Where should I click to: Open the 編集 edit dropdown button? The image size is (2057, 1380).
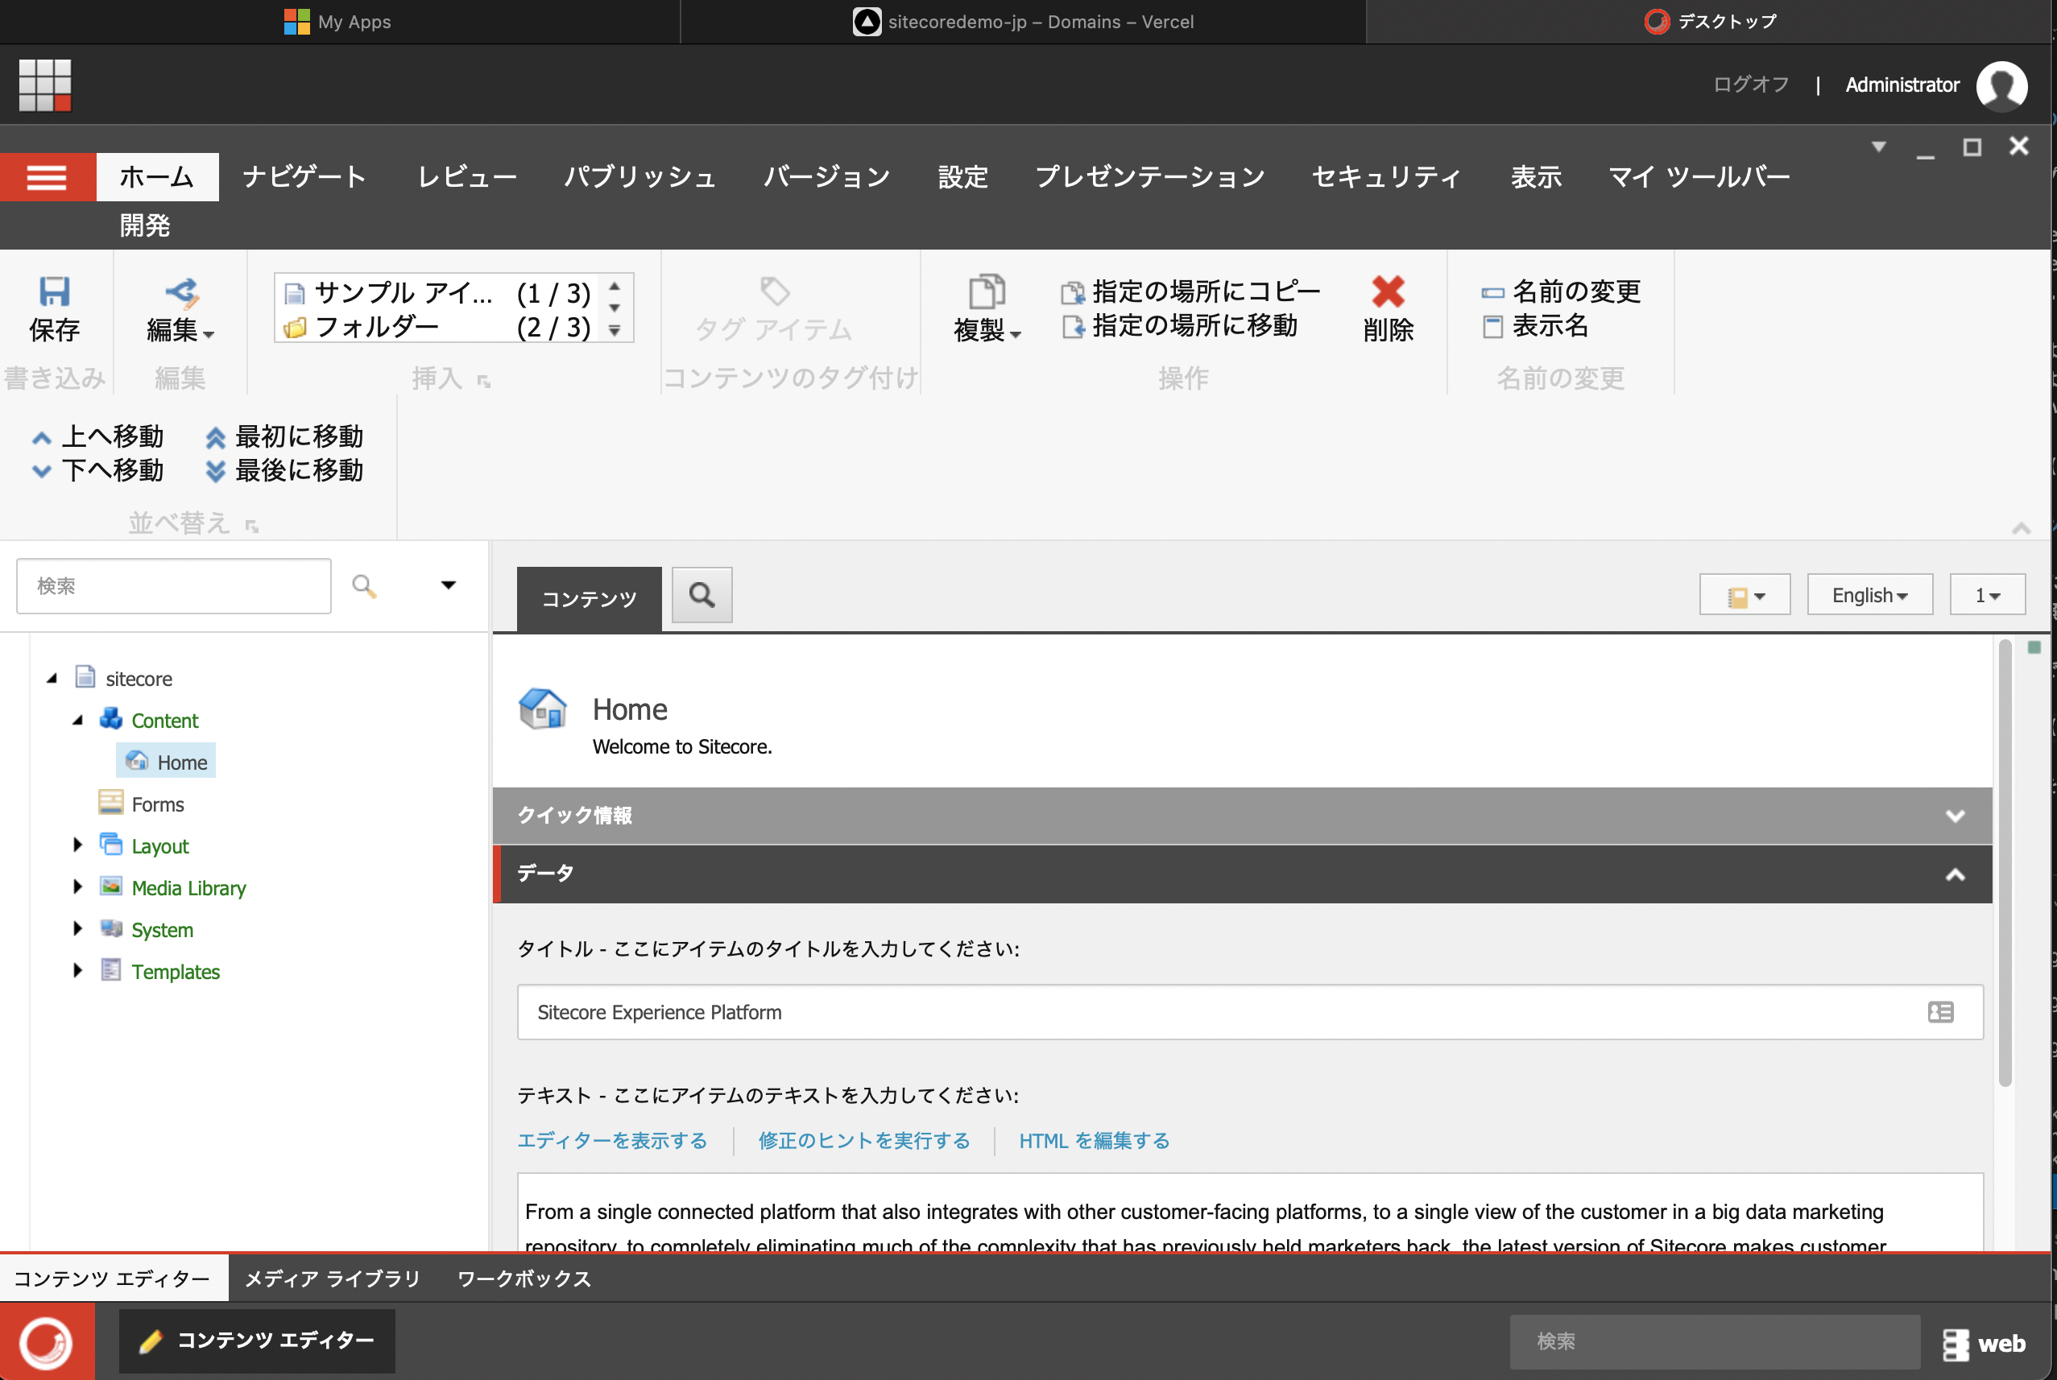click(180, 310)
